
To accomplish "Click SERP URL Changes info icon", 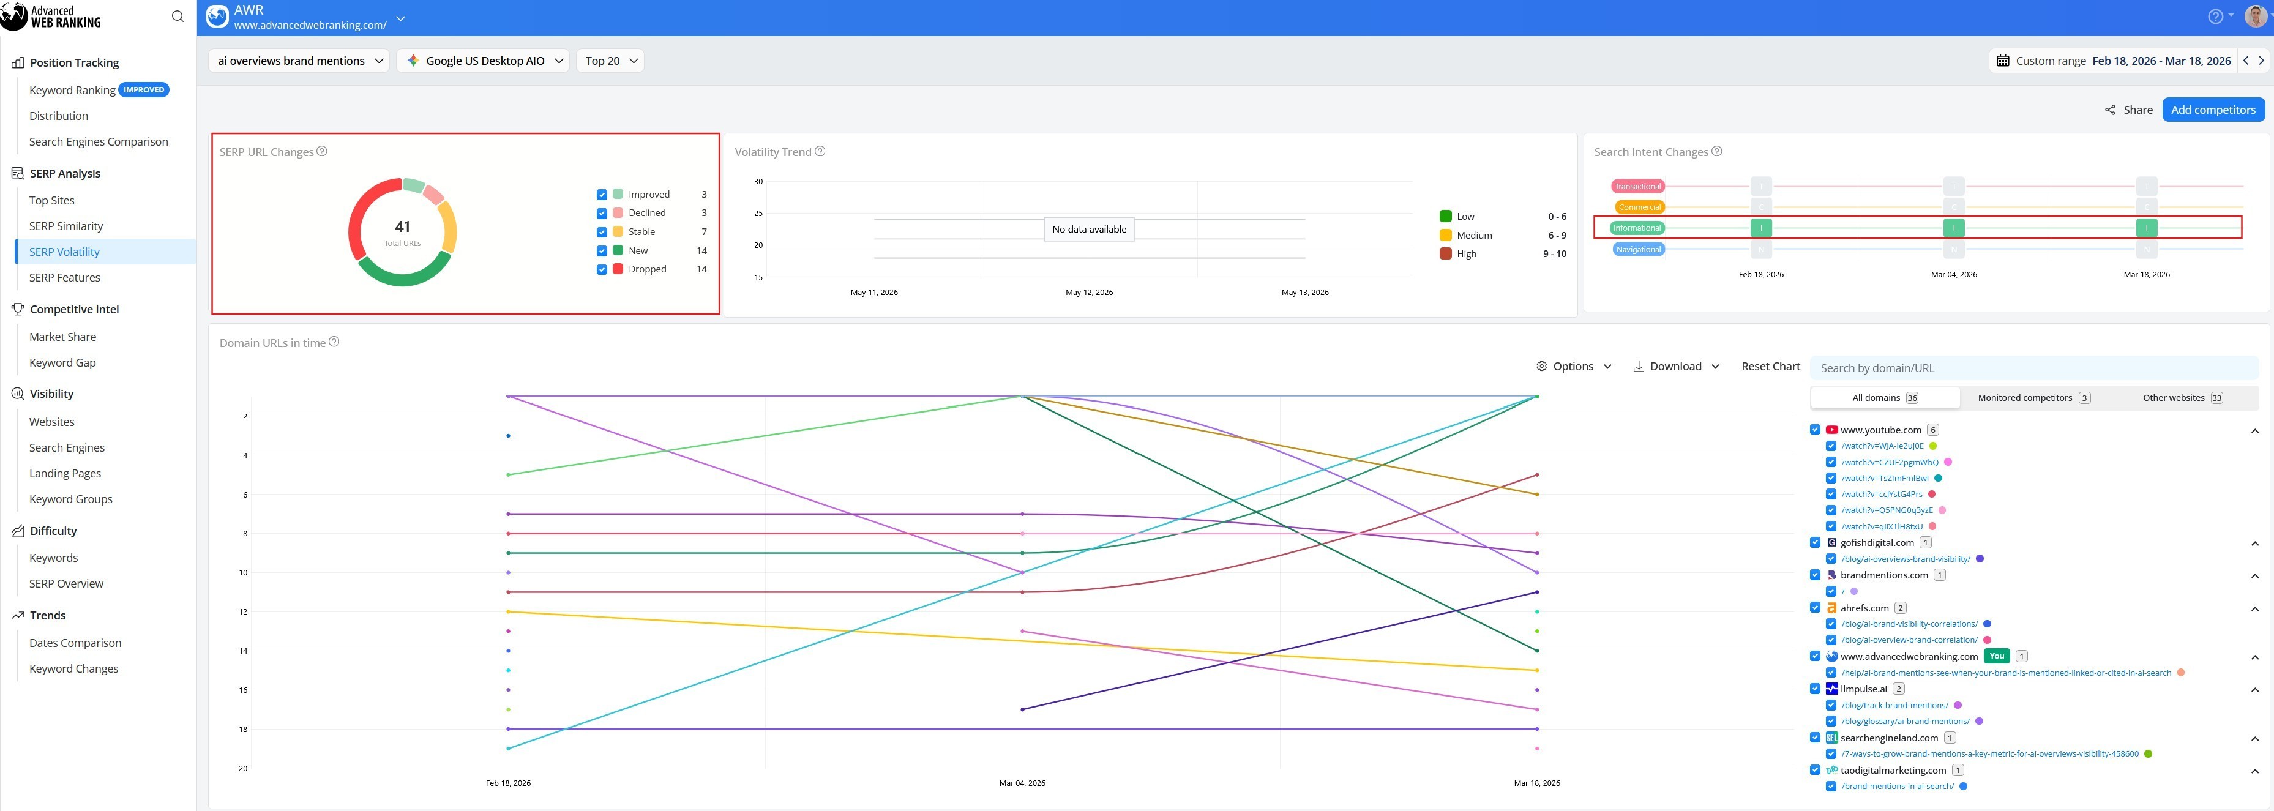I will coord(322,151).
